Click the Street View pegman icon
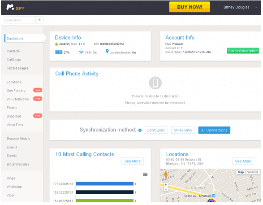The width and height of the screenshot is (263, 205). [x=166, y=175]
